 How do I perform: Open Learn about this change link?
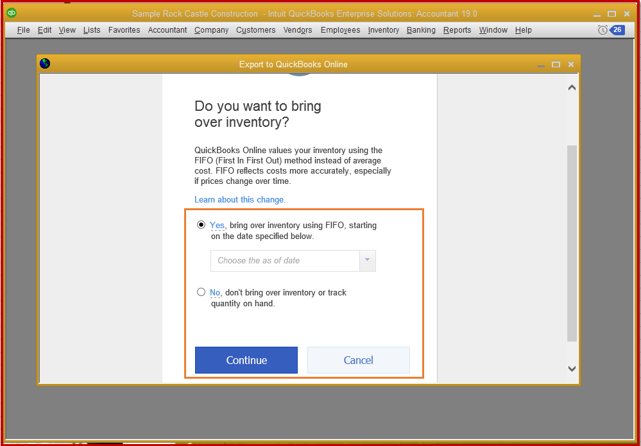click(x=240, y=200)
